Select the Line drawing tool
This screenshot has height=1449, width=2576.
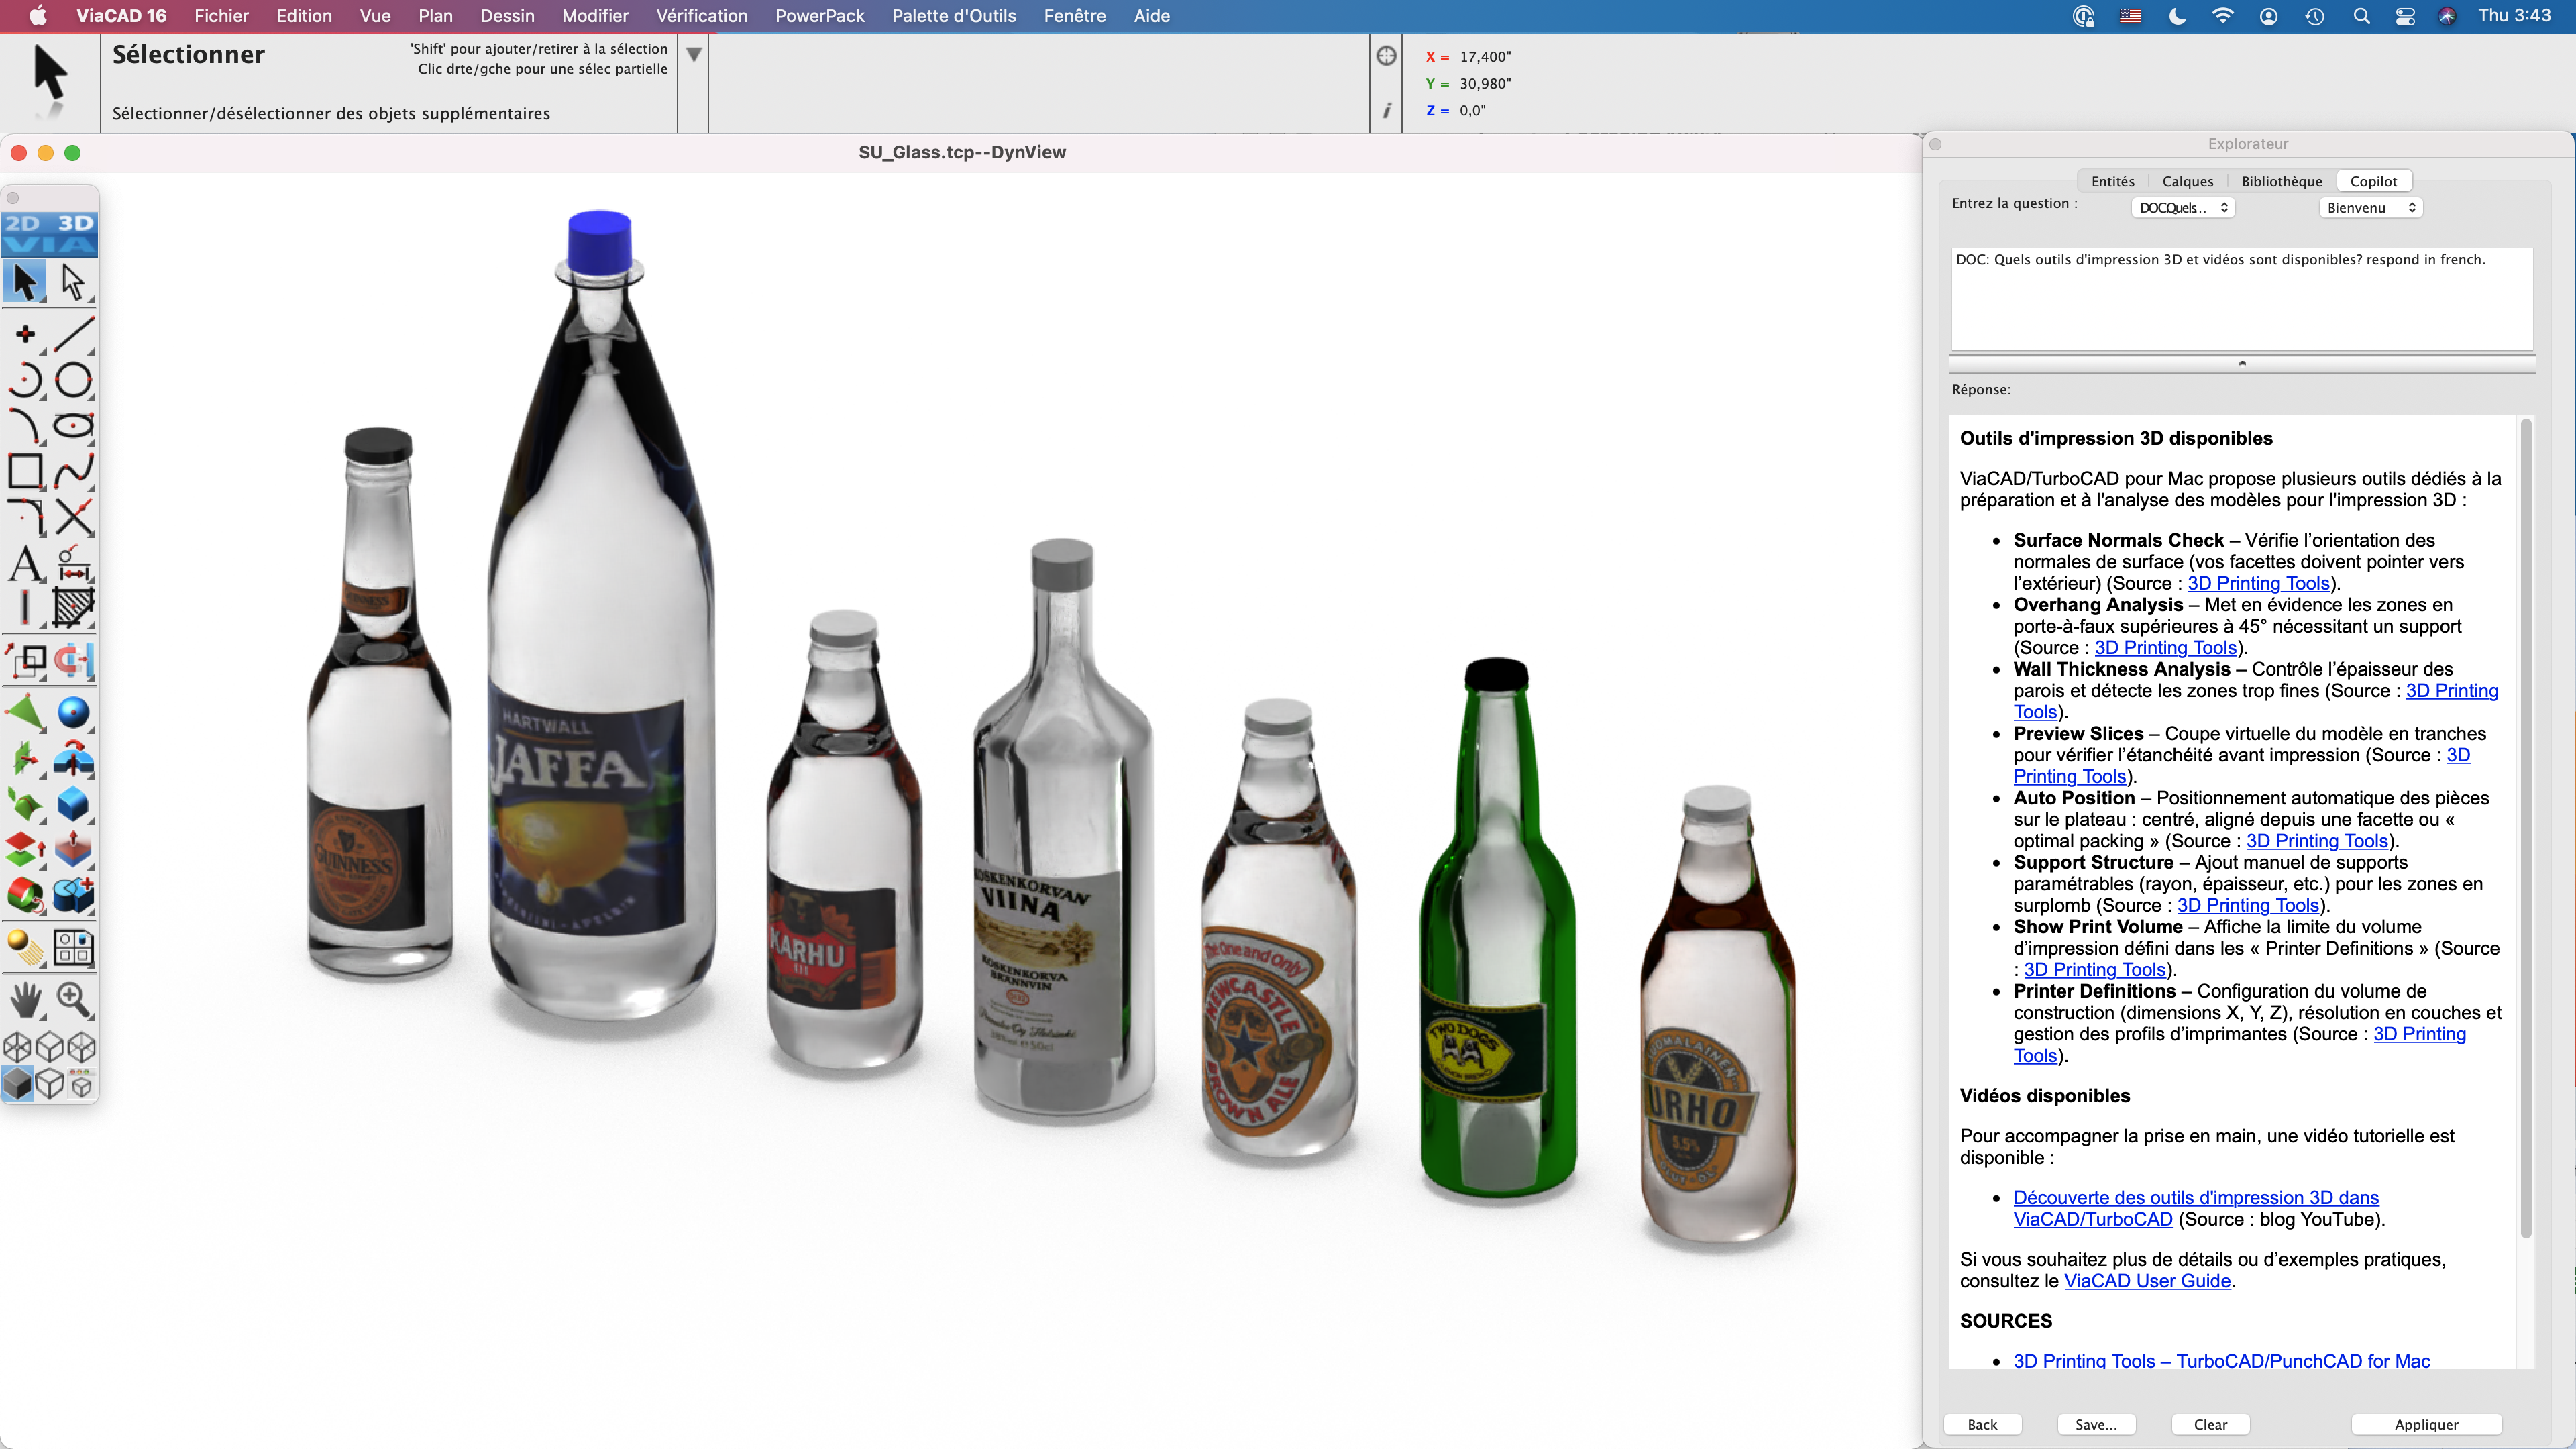[x=74, y=334]
